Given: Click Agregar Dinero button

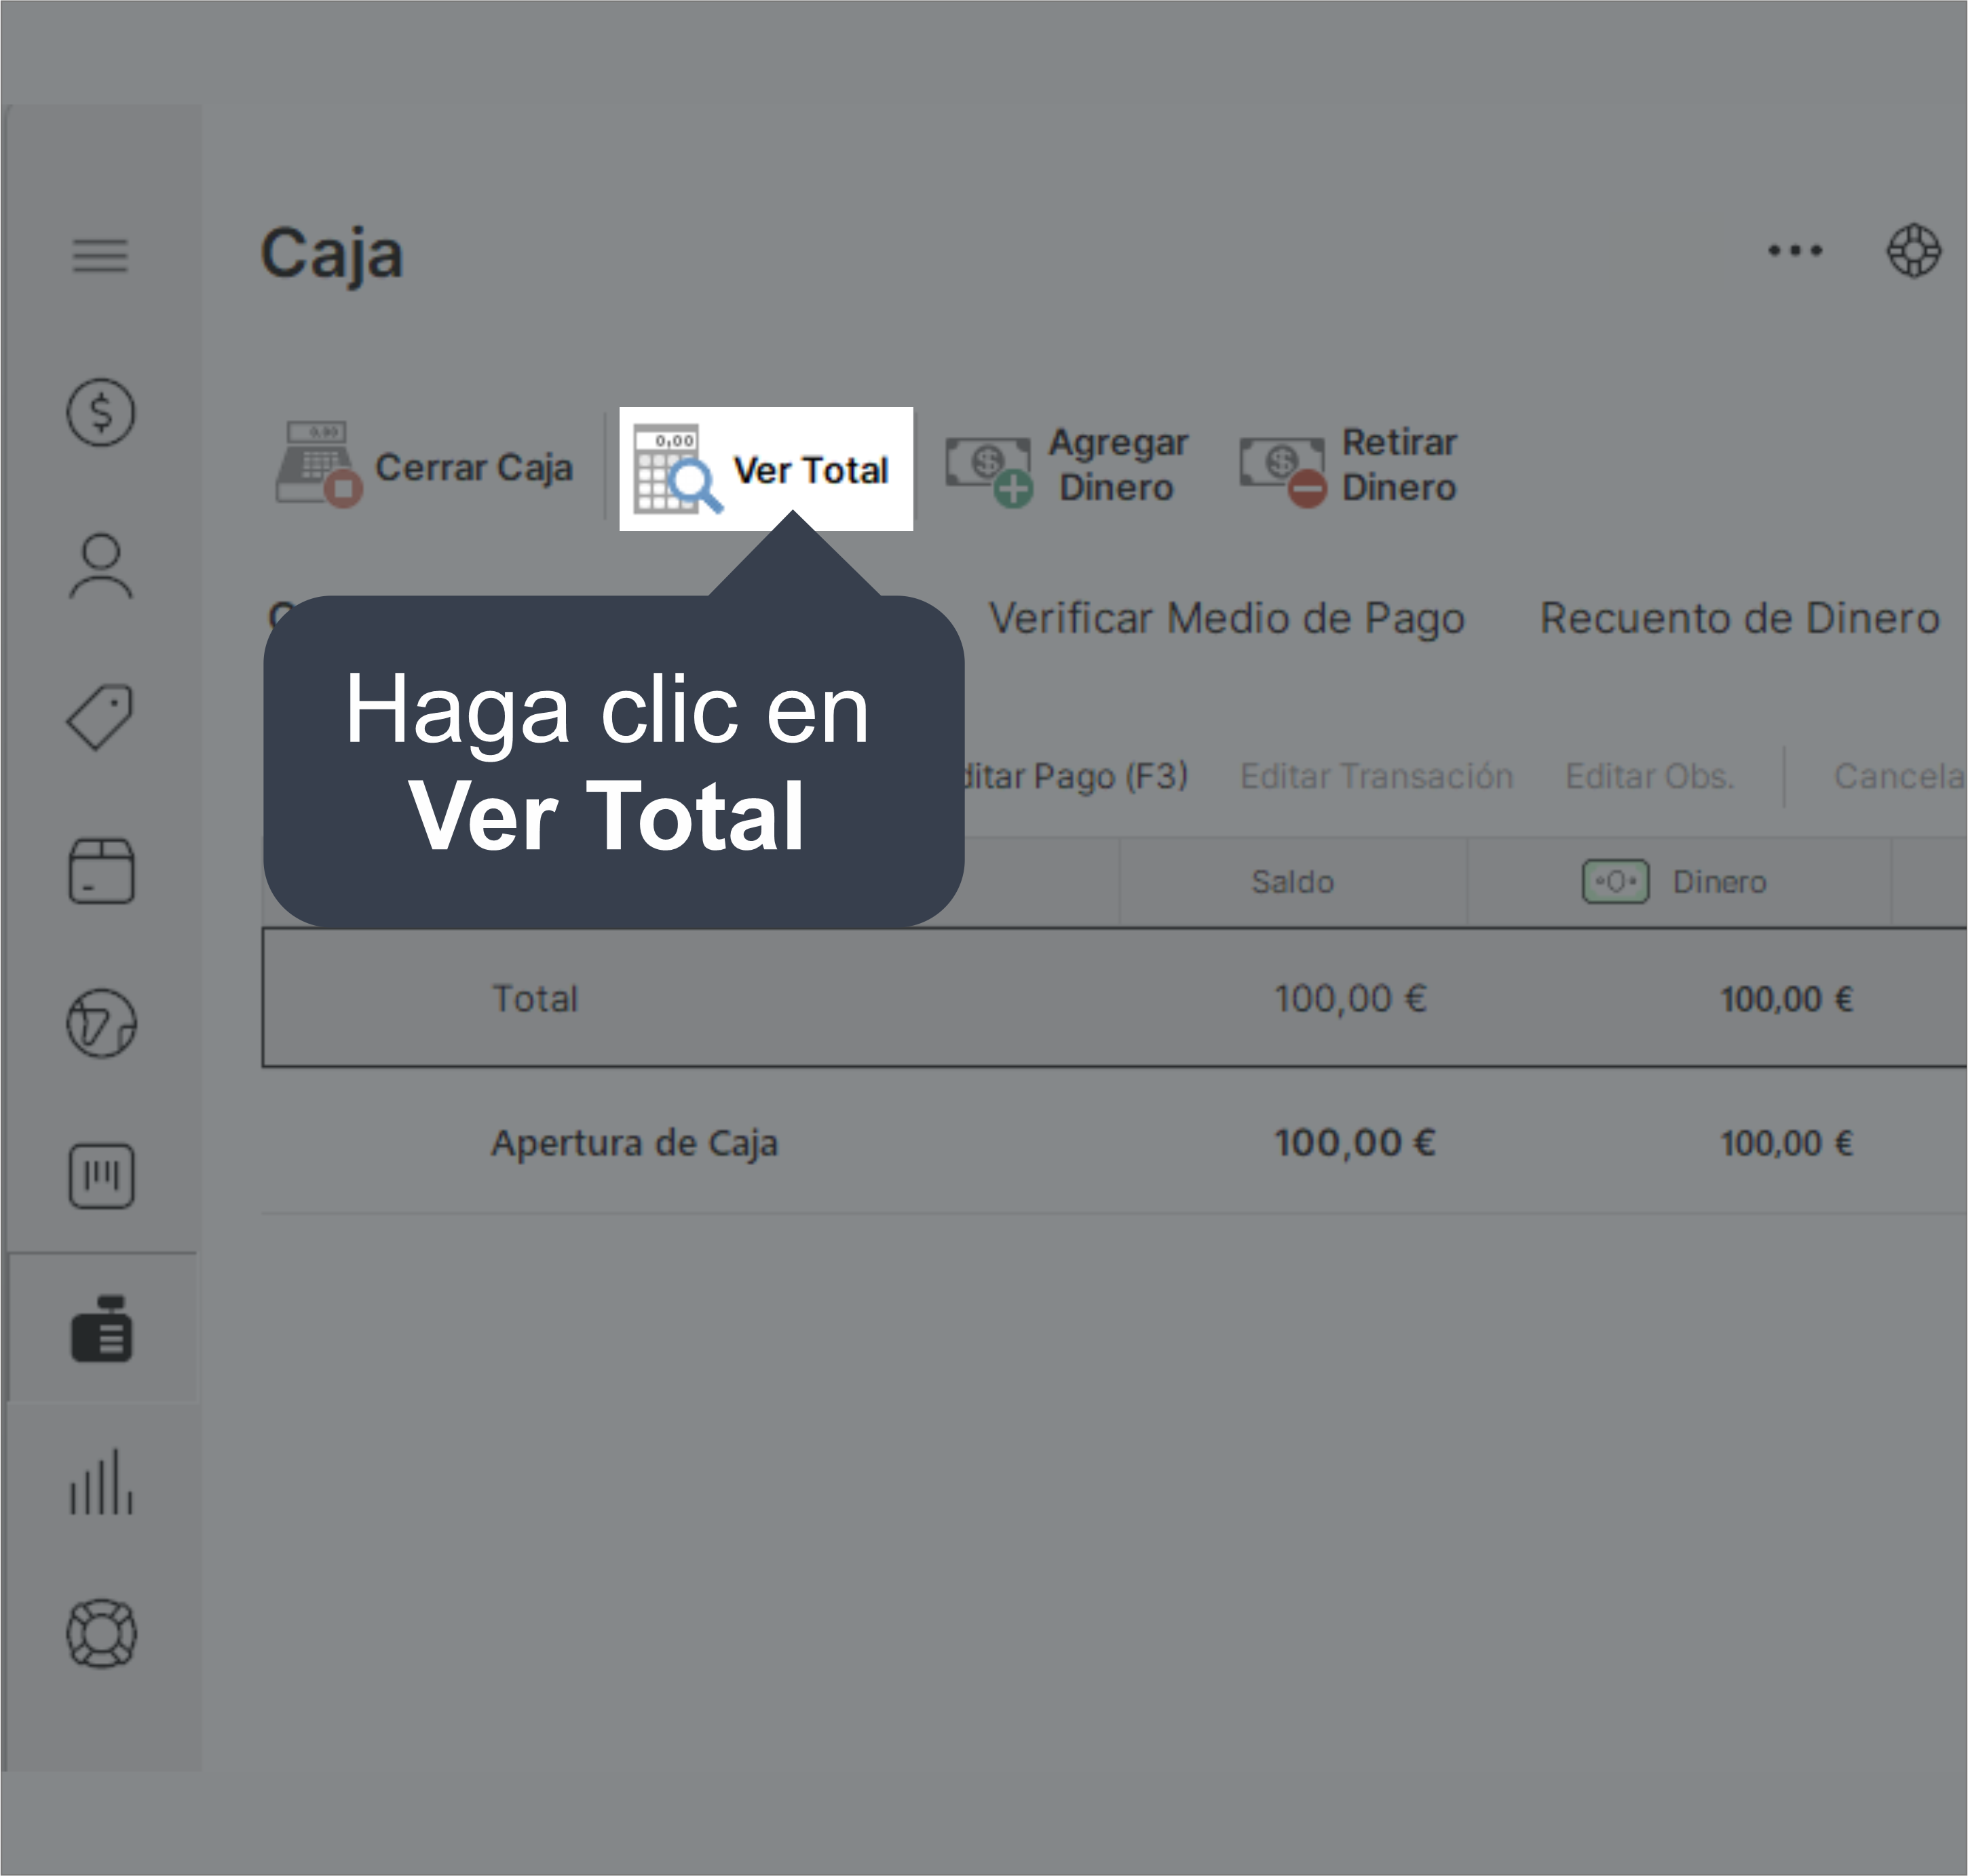Looking at the screenshot, I should coord(1067,465).
